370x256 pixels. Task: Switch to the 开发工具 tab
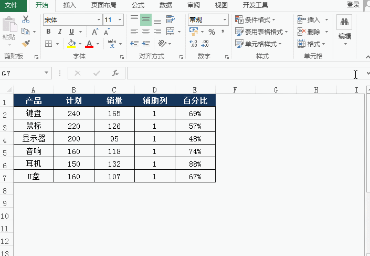tap(256, 5)
